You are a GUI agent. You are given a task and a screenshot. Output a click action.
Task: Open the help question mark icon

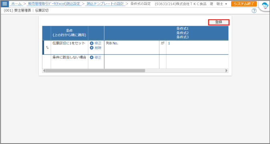coord(254,11)
